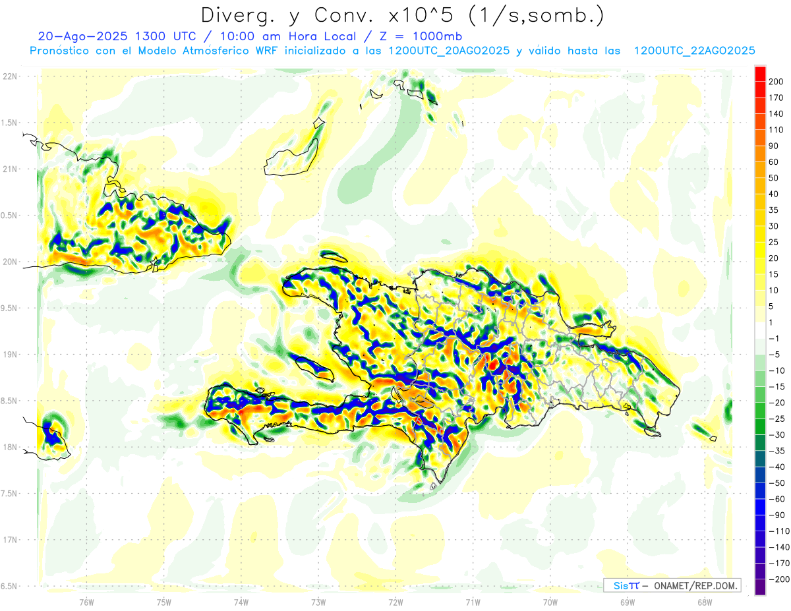This screenshot has height=611, width=791.
Task: Click the "8.5N" latitude label
Action: pyautogui.click(x=10, y=401)
